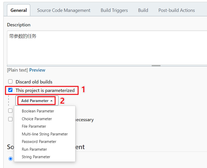Open the Build Triggers tab
Screen dimensions: 207x168
(114, 10)
